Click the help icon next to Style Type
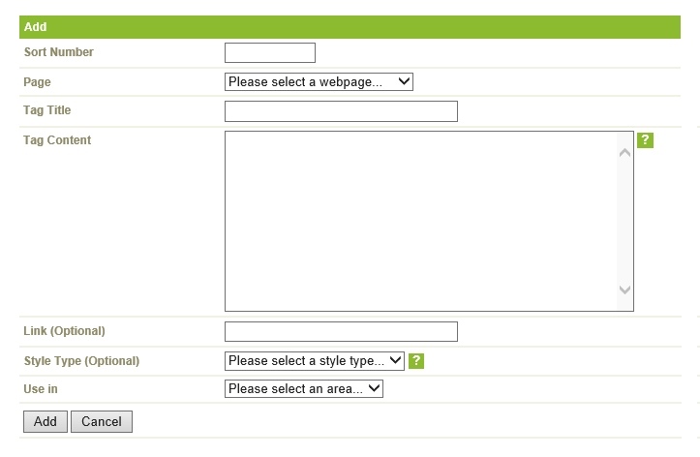The image size is (700, 457). point(416,360)
